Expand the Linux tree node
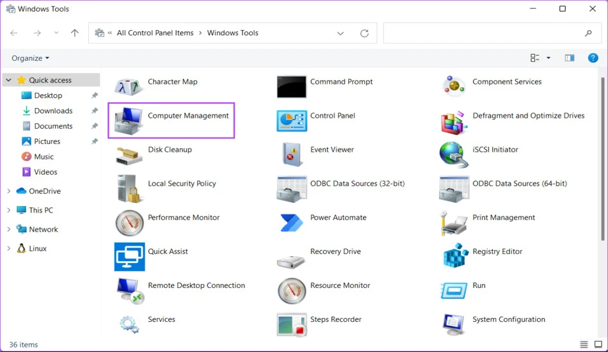The width and height of the screenshot is (608, 352). coord(8,248)
